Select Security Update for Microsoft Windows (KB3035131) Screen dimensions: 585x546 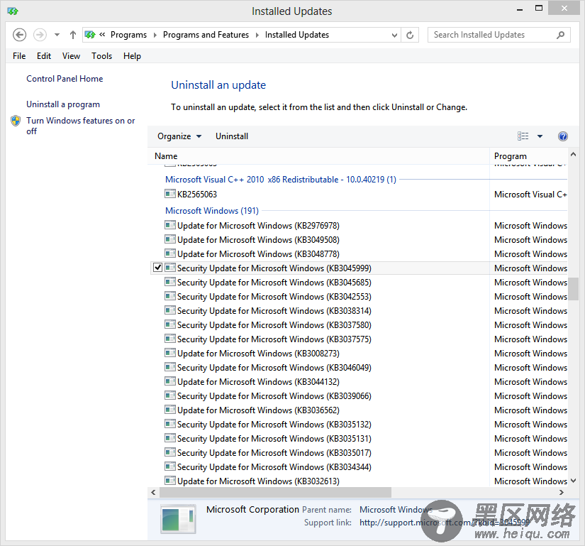pos(274,439)
